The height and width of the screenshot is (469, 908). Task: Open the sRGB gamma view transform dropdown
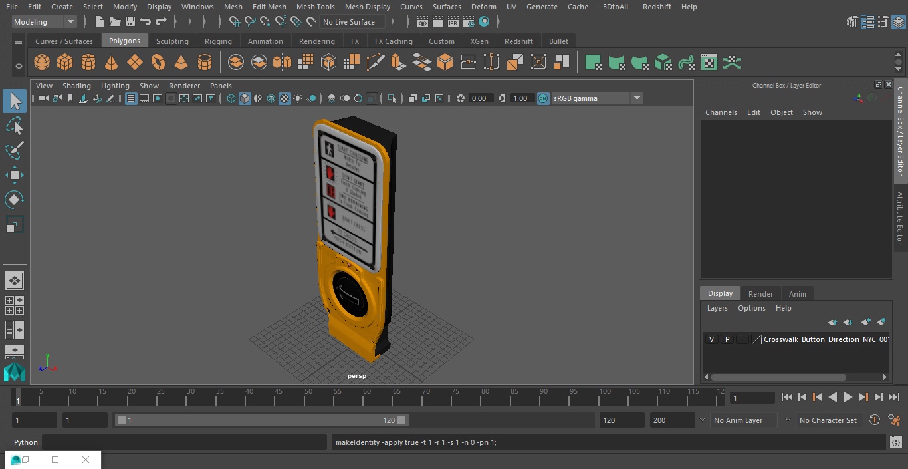pyautogui.click(x=597, y=98)
